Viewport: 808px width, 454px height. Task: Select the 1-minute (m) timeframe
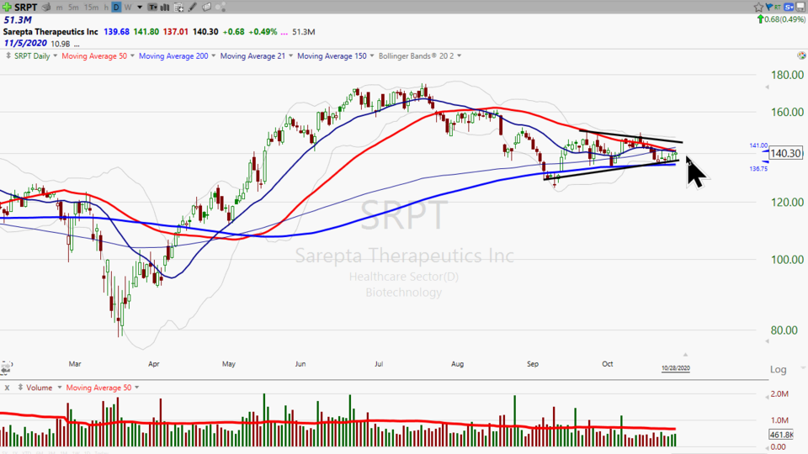(59, 8)
